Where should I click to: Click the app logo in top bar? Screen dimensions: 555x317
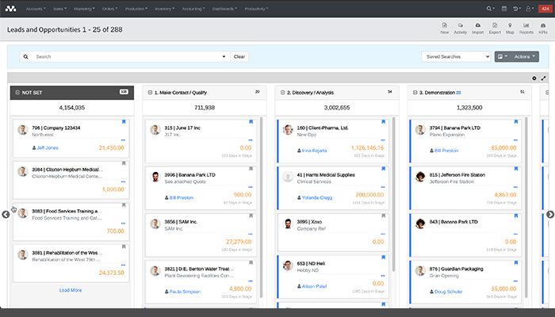click(10, 9)
